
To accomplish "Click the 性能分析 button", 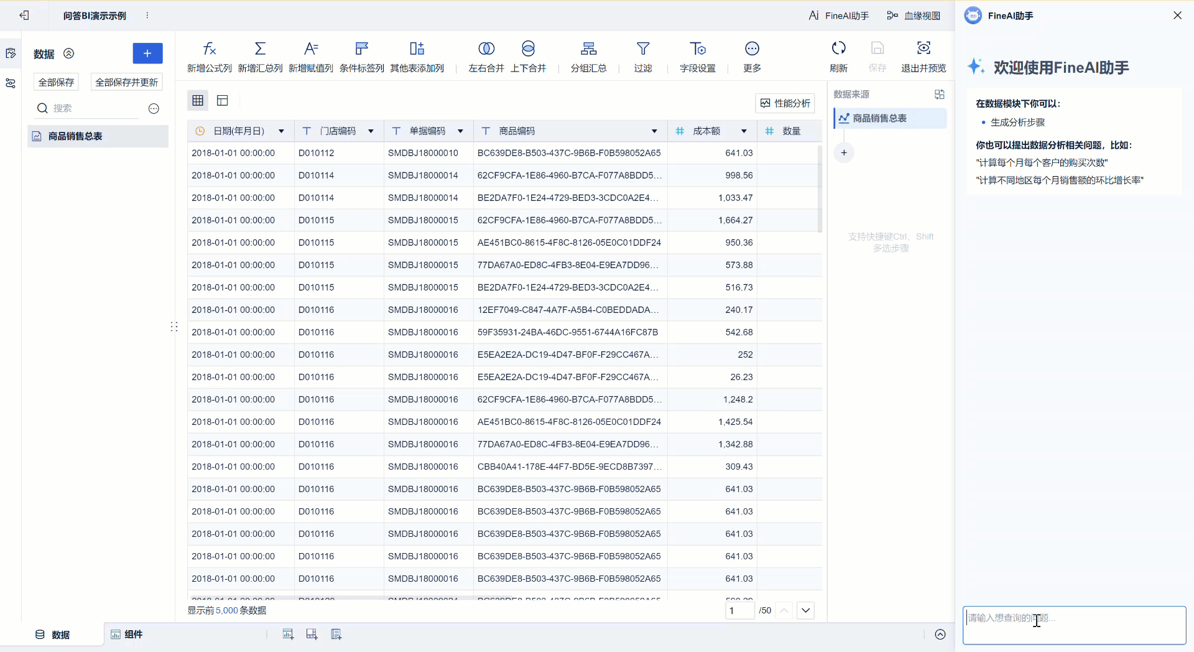I will coord(785,103).
